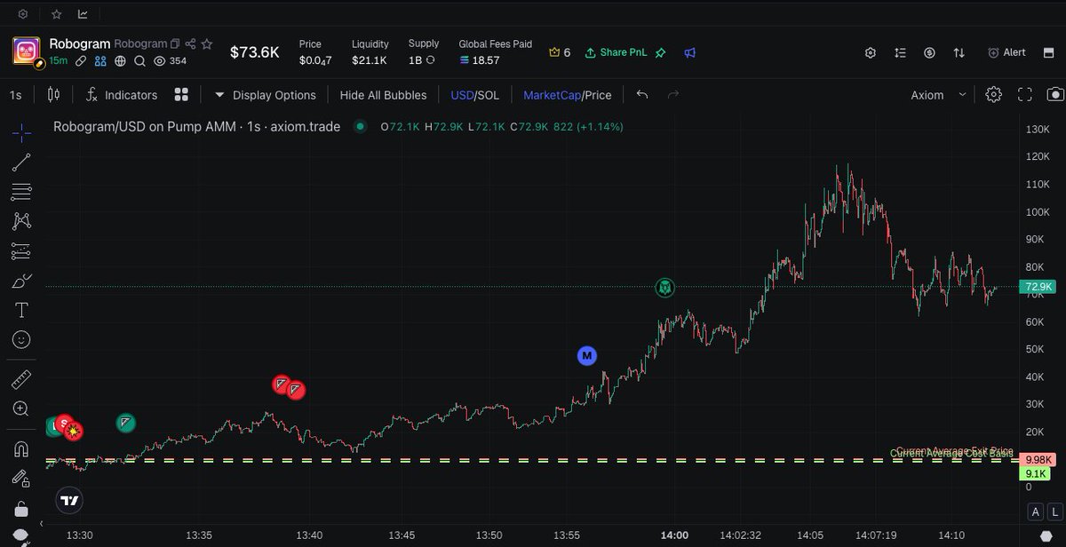Click the TradingView logo on chart
The height and width of the screenshot is (547, 1066).
click(x=69, y=501)
